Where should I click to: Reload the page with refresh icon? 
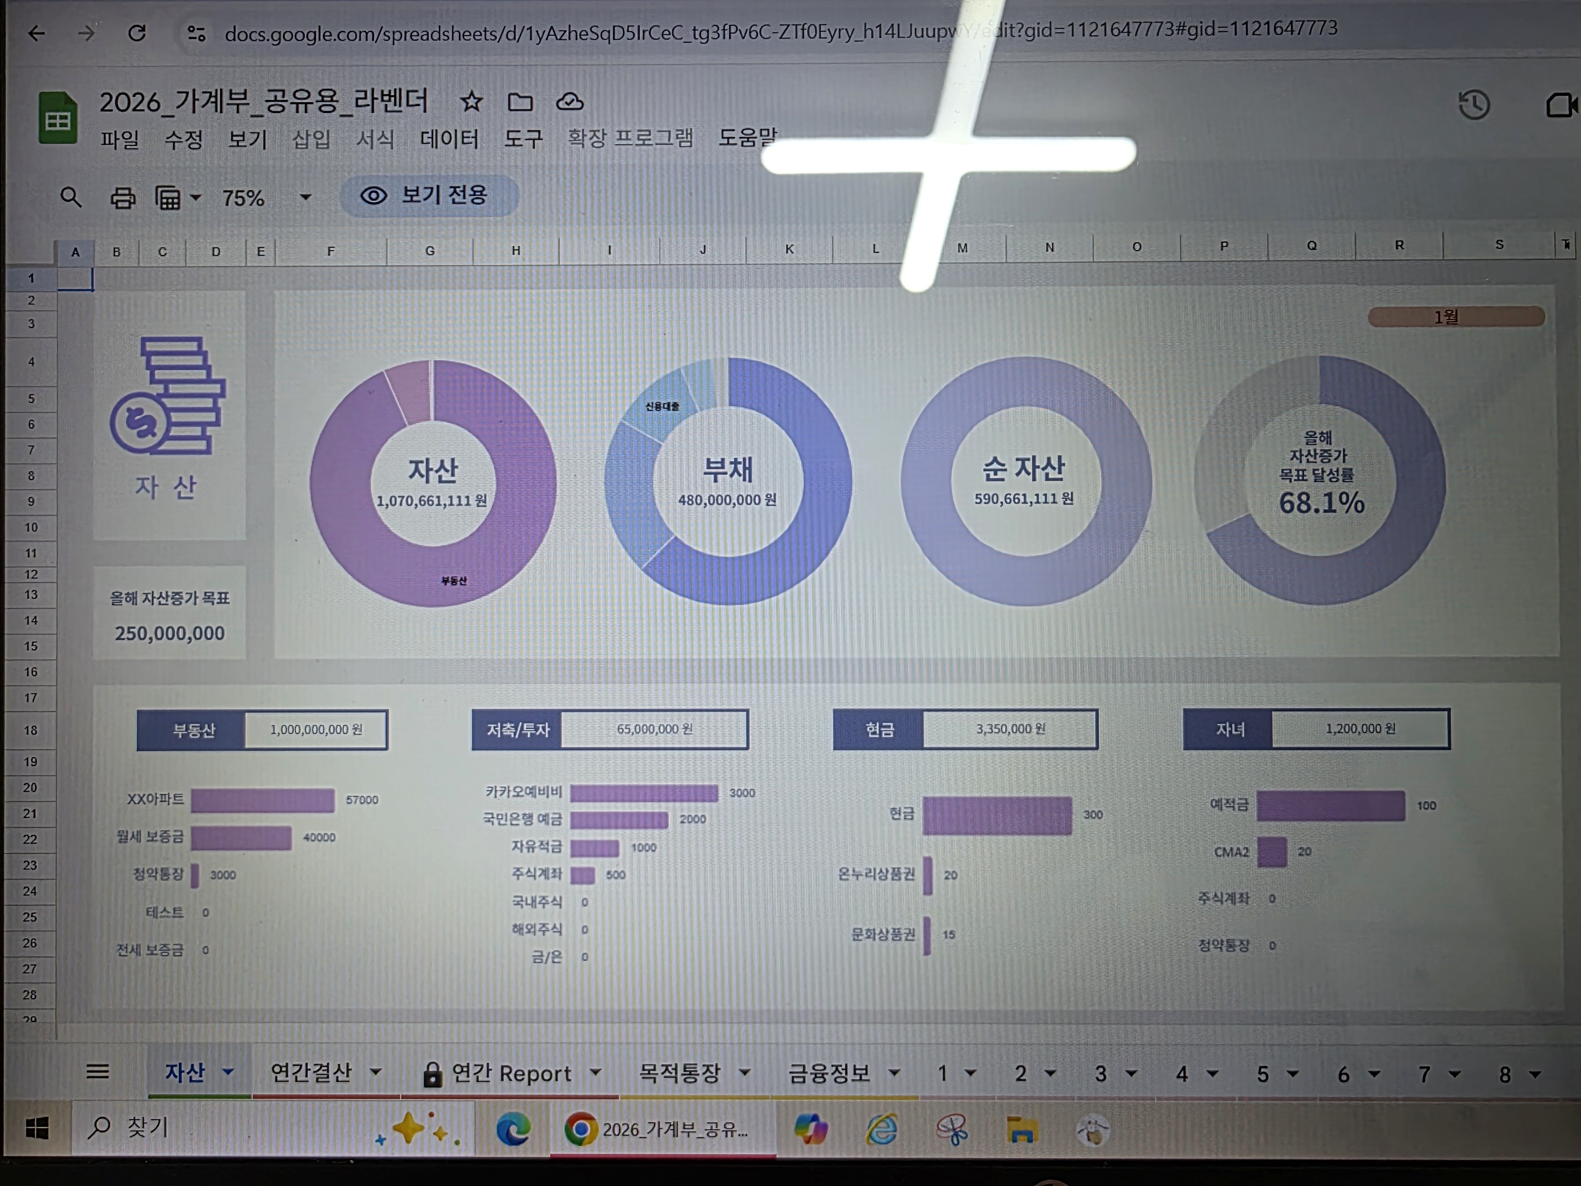pos(136,33)
